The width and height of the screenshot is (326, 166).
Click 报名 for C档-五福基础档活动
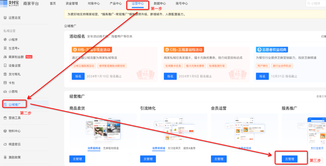(x=170, y=76)
